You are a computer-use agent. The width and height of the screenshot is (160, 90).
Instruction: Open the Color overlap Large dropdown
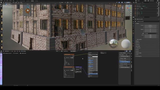click(x=127, y=55)
